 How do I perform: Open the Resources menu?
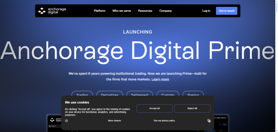tap(145, 11)
